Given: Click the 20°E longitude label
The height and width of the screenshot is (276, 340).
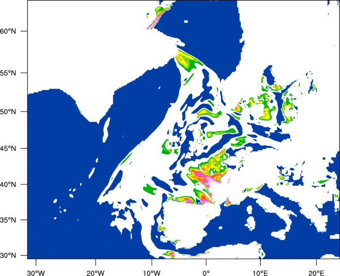Looking at the screenshot, I should pyautogui.click(x=316, y=273).
